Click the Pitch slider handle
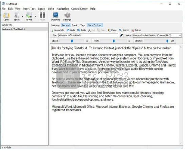The height and width of the screenshot is (151, 186). click(114, 41)
